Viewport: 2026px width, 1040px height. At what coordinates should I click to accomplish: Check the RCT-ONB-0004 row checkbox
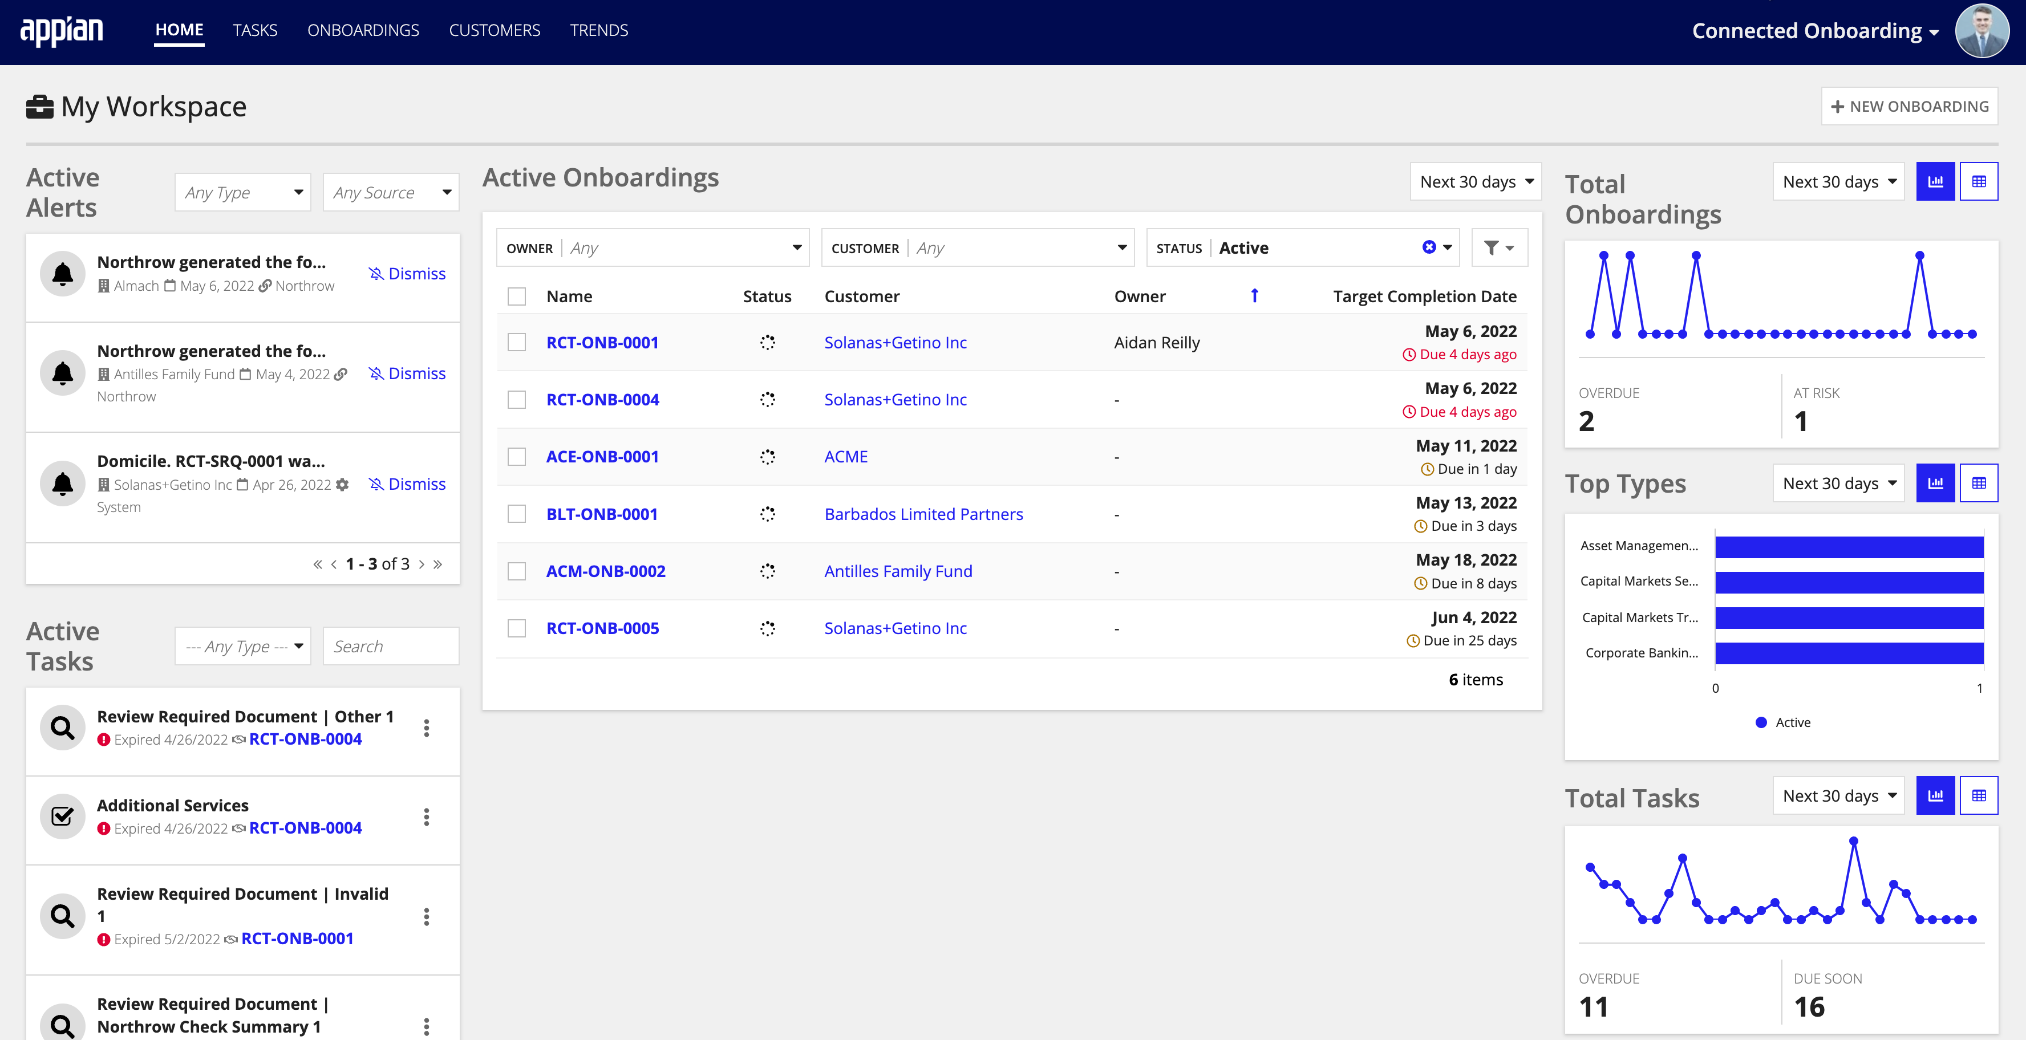point(517,399)
